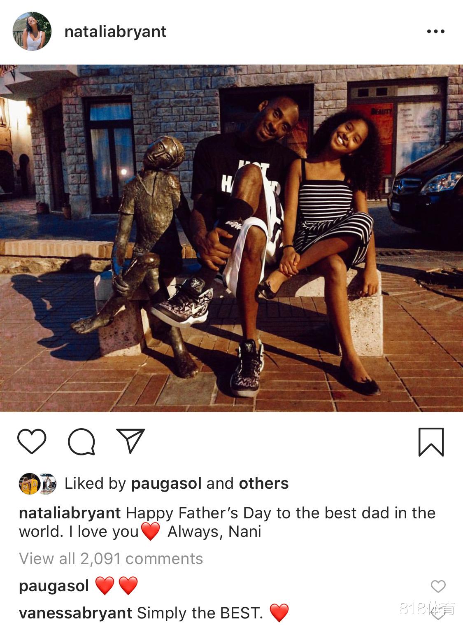Tap the Simply the BEST comment text
The height and width of the screenshot is (625, 463).
point(200,613)
